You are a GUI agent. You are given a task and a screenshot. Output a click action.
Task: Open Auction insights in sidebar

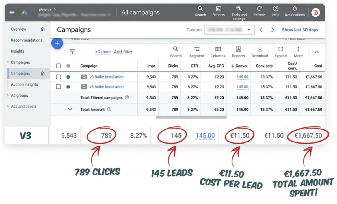click(24, 84)
